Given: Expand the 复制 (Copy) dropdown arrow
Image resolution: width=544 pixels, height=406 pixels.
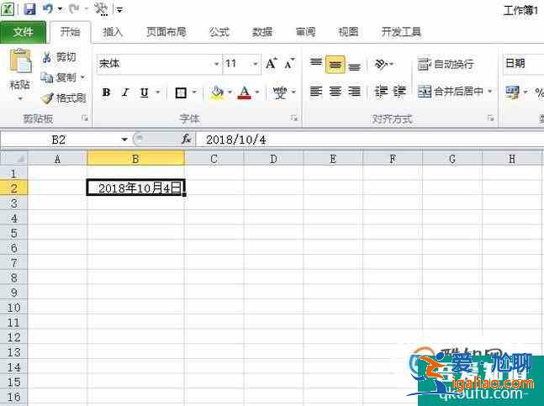Looking at the screenshot, I should 83,77.
